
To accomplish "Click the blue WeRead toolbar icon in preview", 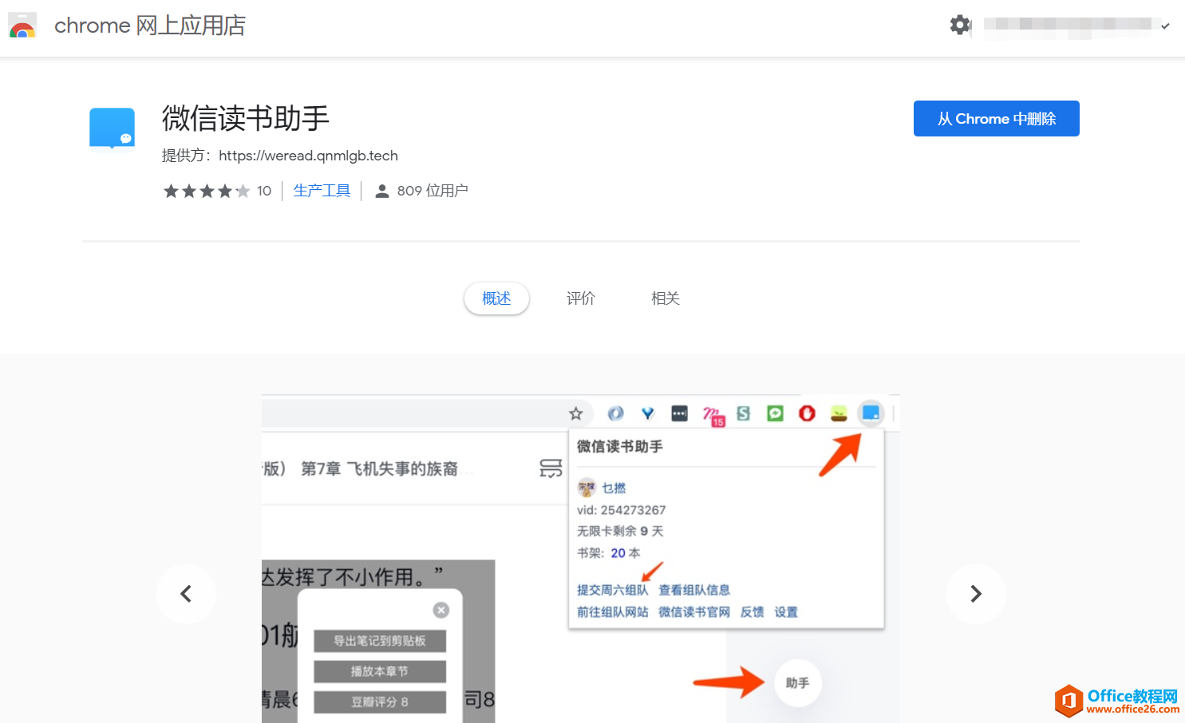I will coord(871,413).
